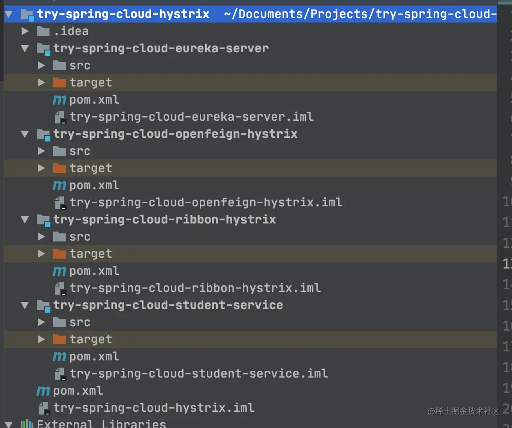Click the src folder icon in student-service
The image size is (512, 428).
coord(59,323)
